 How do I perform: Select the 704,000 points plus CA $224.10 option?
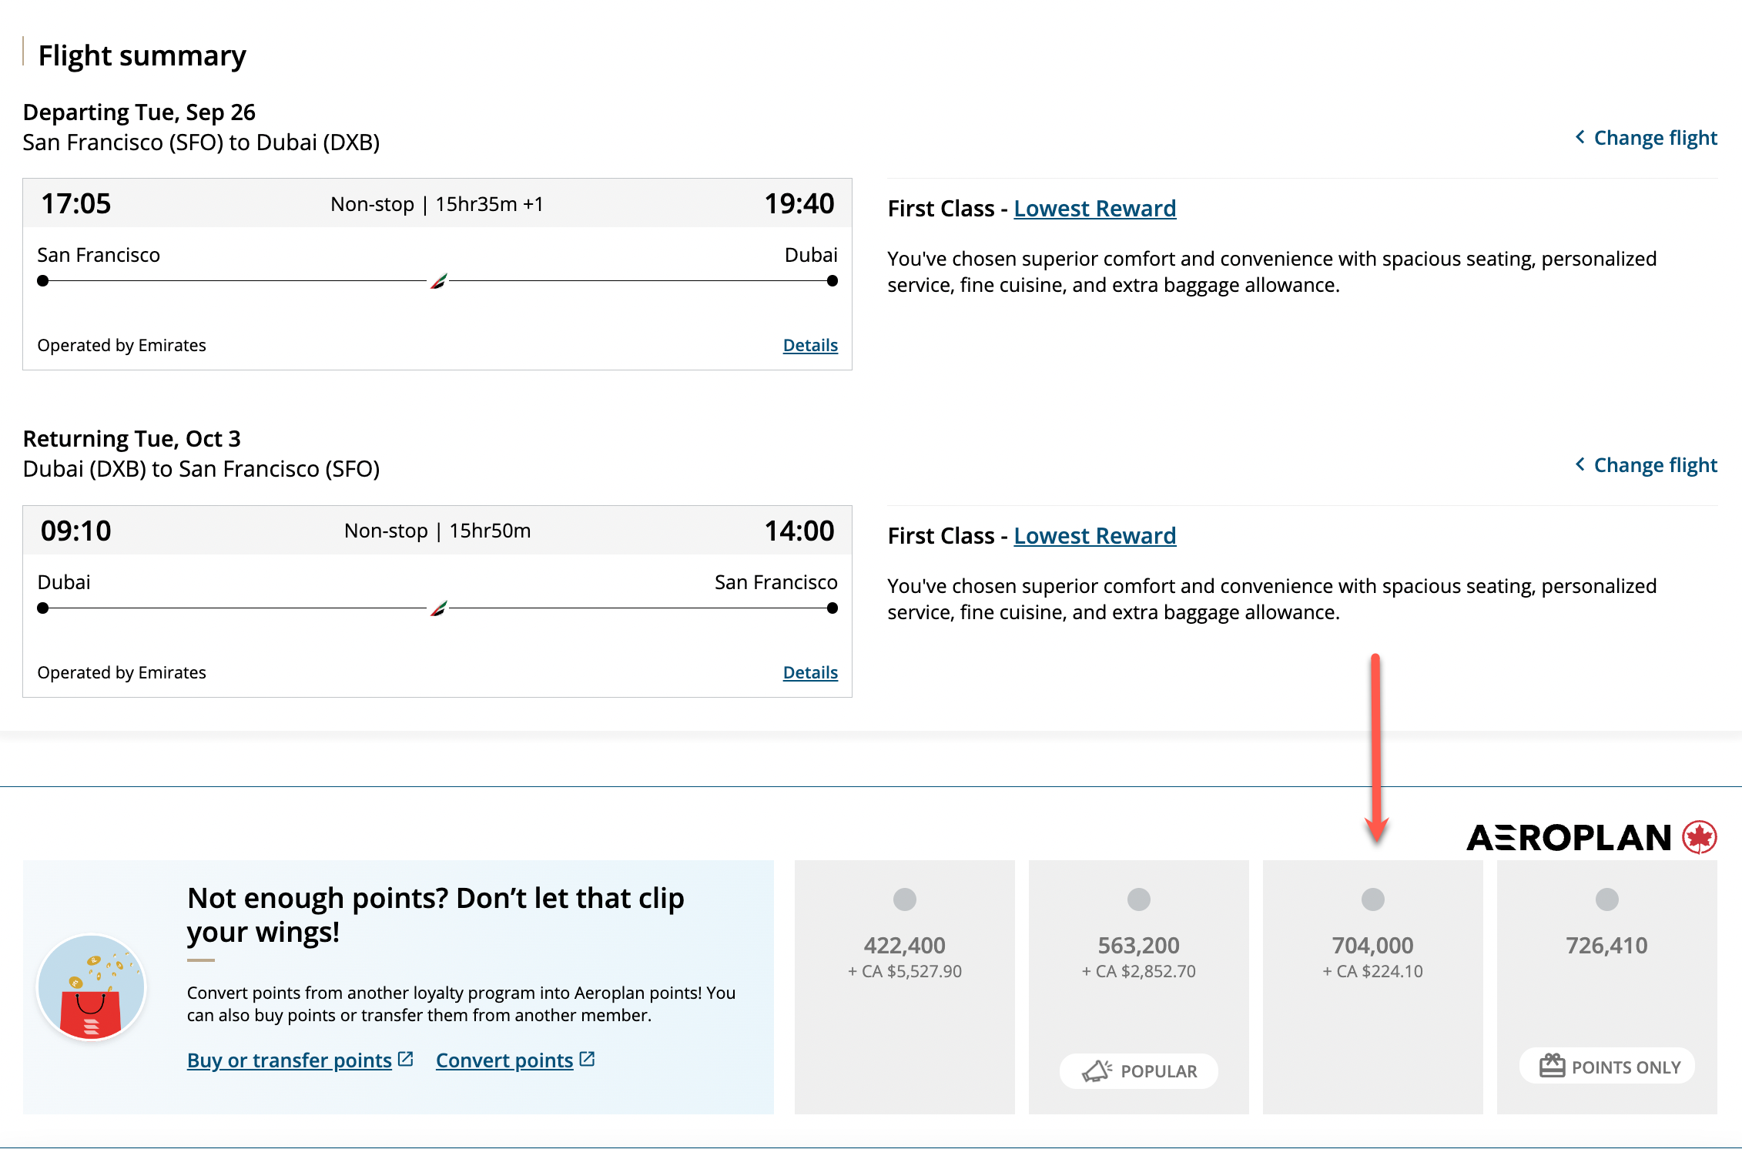pyautogui.click(x=1372, y=899)
